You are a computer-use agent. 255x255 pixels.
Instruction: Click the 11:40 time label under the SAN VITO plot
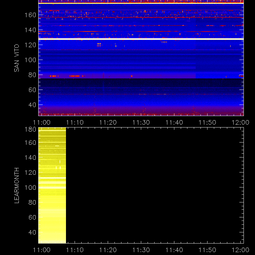(174, 122)
